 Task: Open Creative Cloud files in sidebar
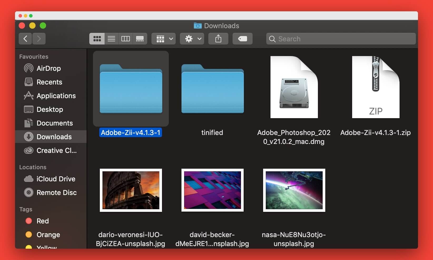(51, 151)
